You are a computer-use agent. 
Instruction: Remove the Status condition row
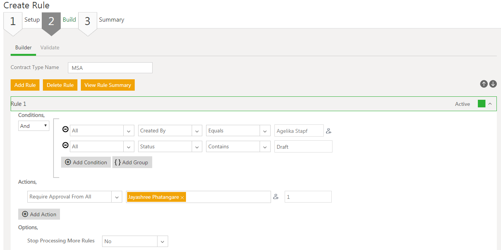(65, 146)
